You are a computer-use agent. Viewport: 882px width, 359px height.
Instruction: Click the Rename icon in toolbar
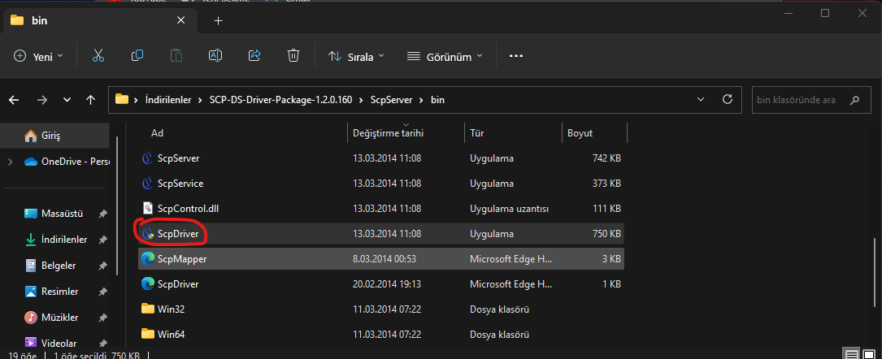point(215,56)
